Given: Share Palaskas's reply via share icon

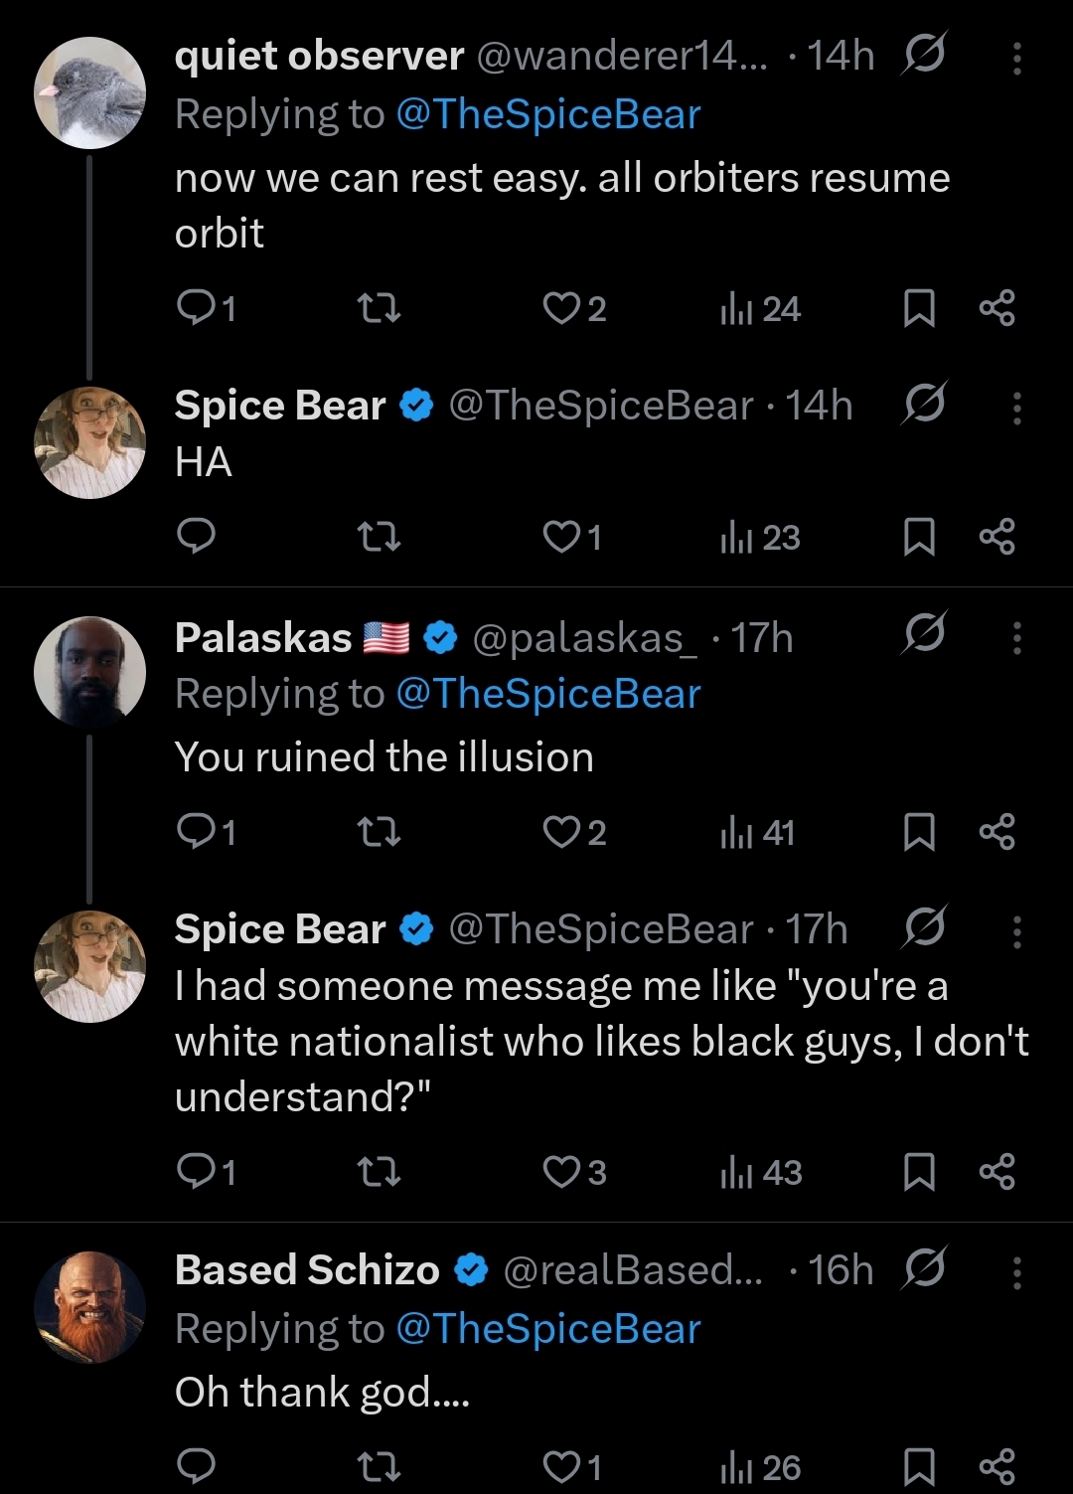Looking at the screenshot, I should pos(996,832).
